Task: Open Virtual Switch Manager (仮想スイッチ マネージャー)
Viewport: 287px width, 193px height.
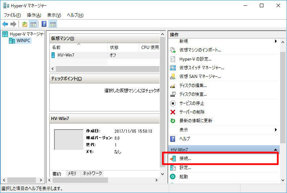Action: [201, 68]
